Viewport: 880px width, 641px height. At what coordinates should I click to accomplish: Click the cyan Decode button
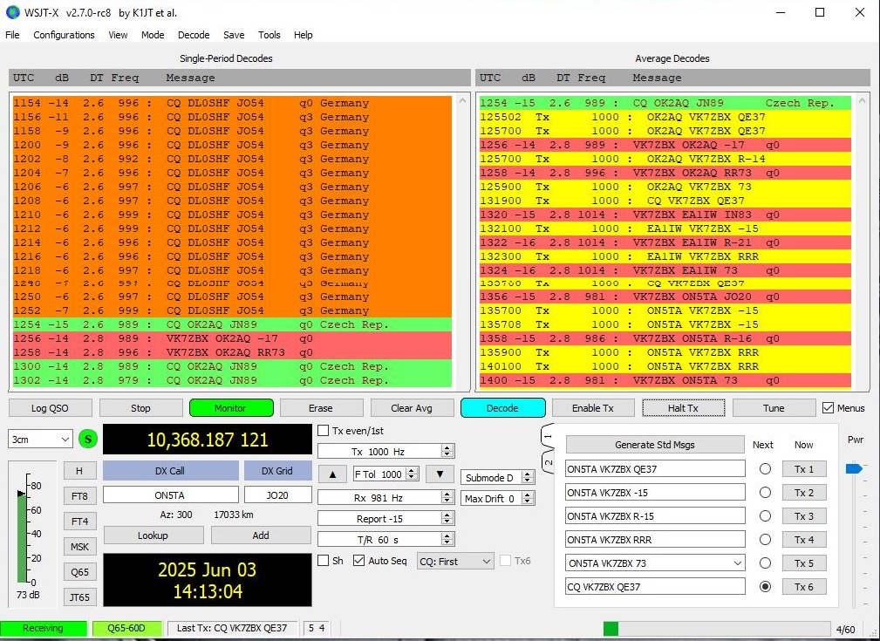coord(502,408)
